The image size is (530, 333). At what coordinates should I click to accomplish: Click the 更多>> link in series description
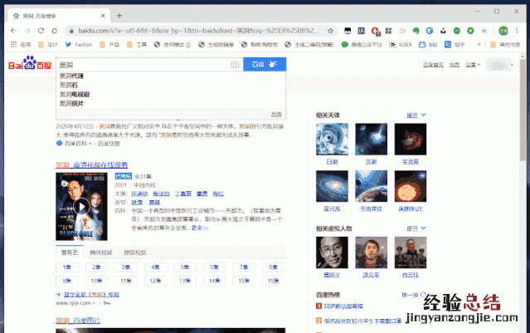(x=200, y=228)
